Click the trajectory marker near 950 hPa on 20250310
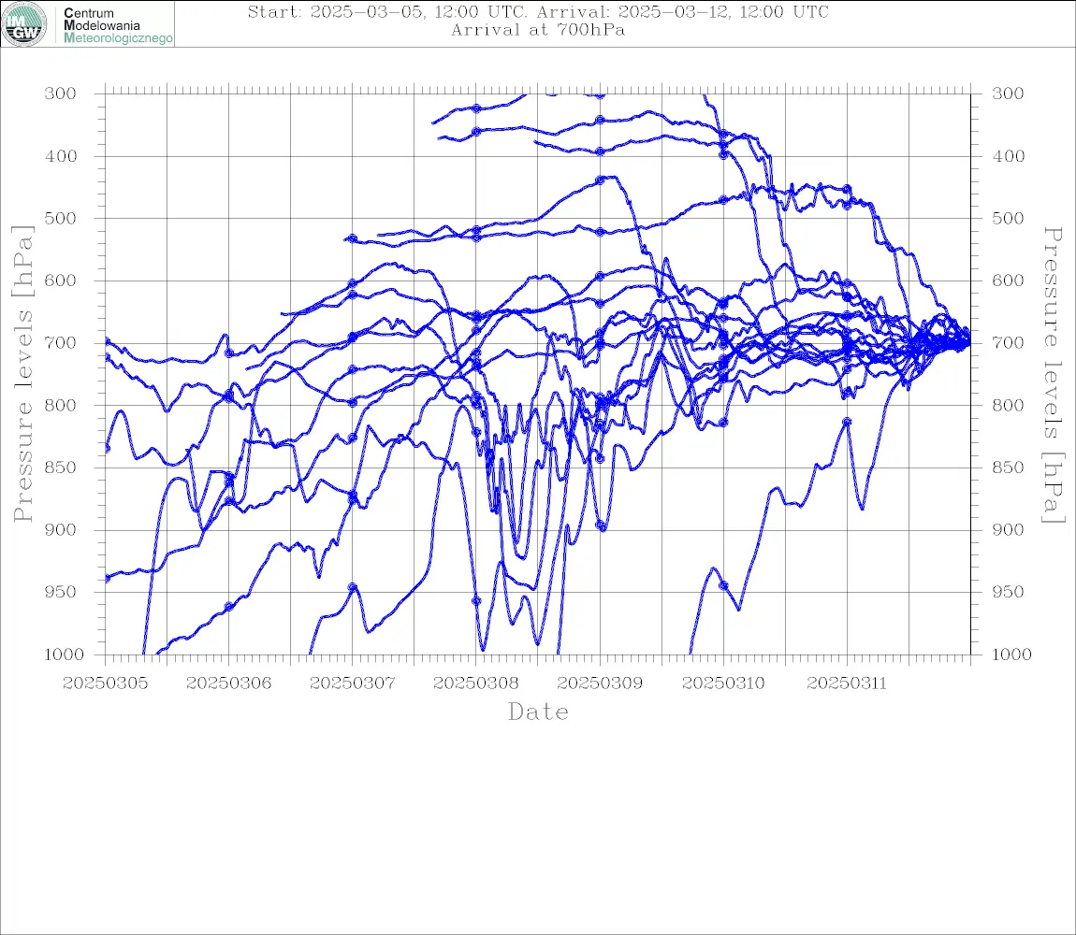Viewport: 1076px width, 935px height. tap(723, 586)
